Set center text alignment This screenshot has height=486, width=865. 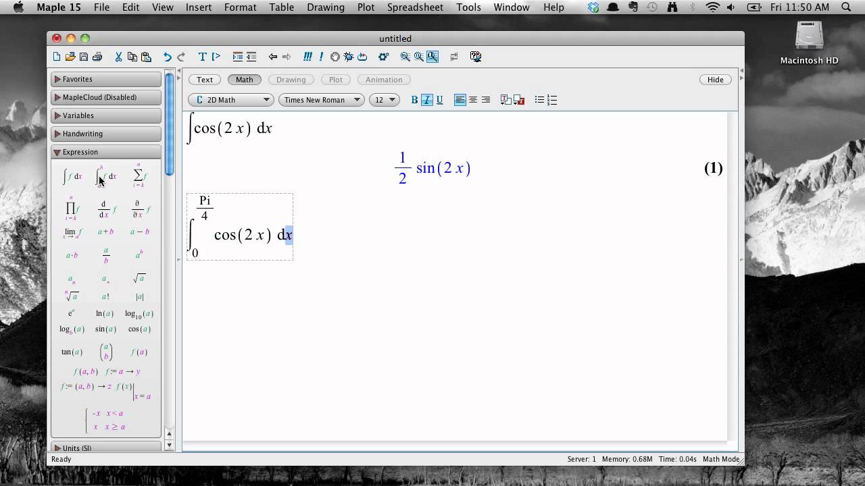tap(473, 100)
